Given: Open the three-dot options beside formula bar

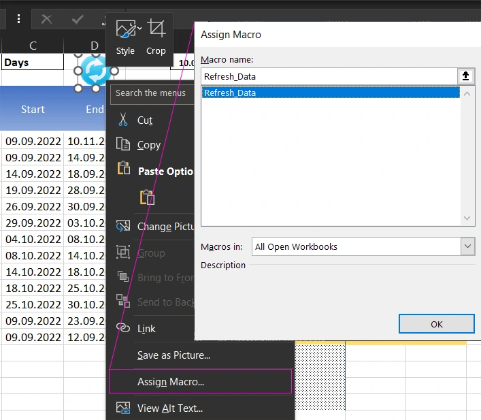Looking at the screenshot, I should pyautogui.click(x=19, y=19).
